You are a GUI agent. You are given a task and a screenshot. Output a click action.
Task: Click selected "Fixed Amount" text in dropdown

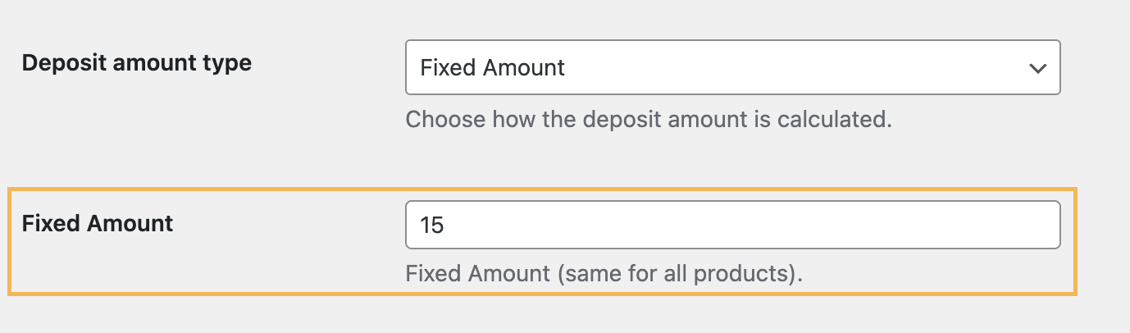[x=493, y=67]
